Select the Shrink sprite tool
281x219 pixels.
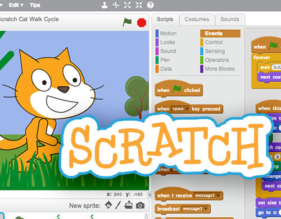click(x=139, y=5)
